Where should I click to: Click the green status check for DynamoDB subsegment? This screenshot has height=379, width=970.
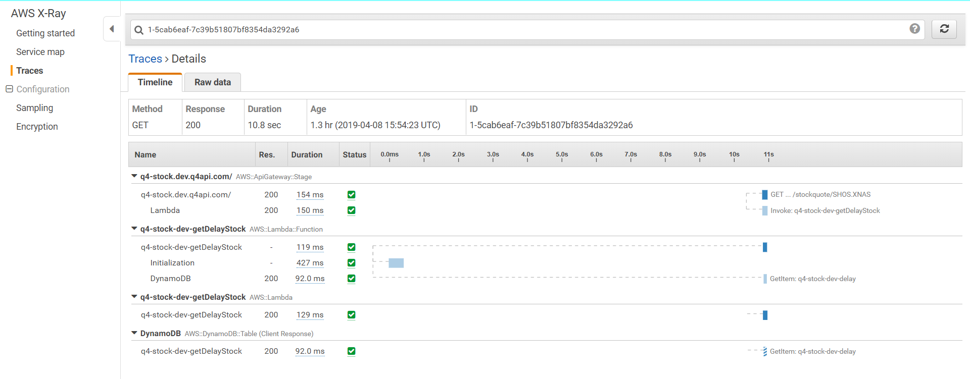tap(351, 279)
